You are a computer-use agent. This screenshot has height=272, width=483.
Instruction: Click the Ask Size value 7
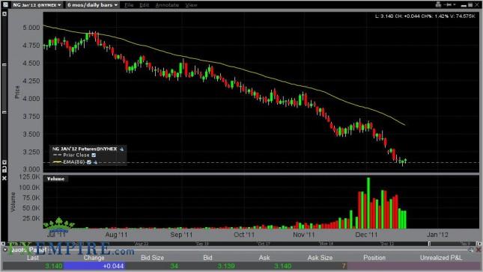click(x=344, y=266)
